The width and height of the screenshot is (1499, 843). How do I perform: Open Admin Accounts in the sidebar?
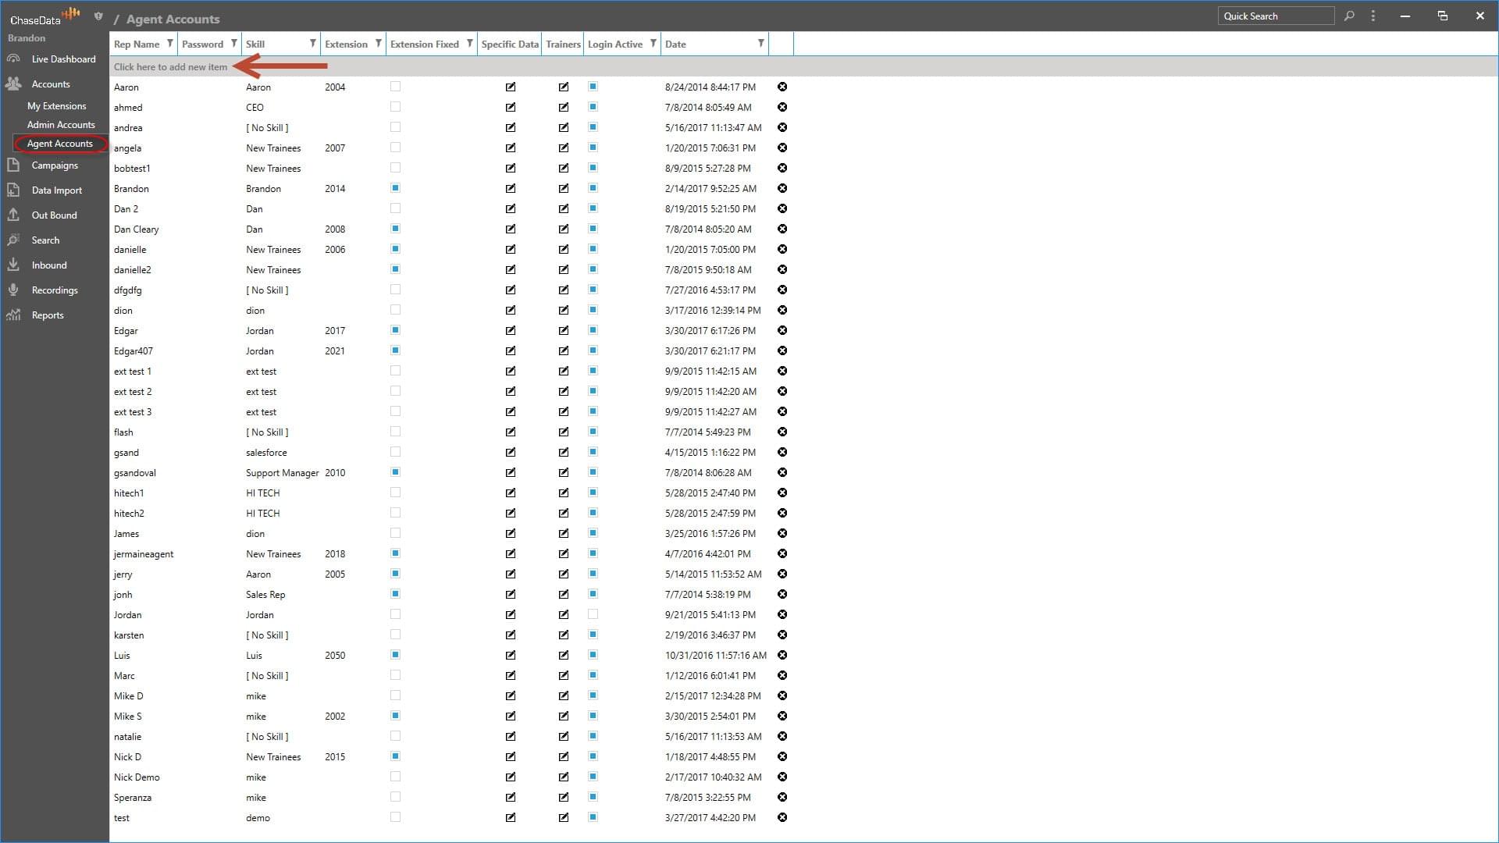click(x=61, y=125)
